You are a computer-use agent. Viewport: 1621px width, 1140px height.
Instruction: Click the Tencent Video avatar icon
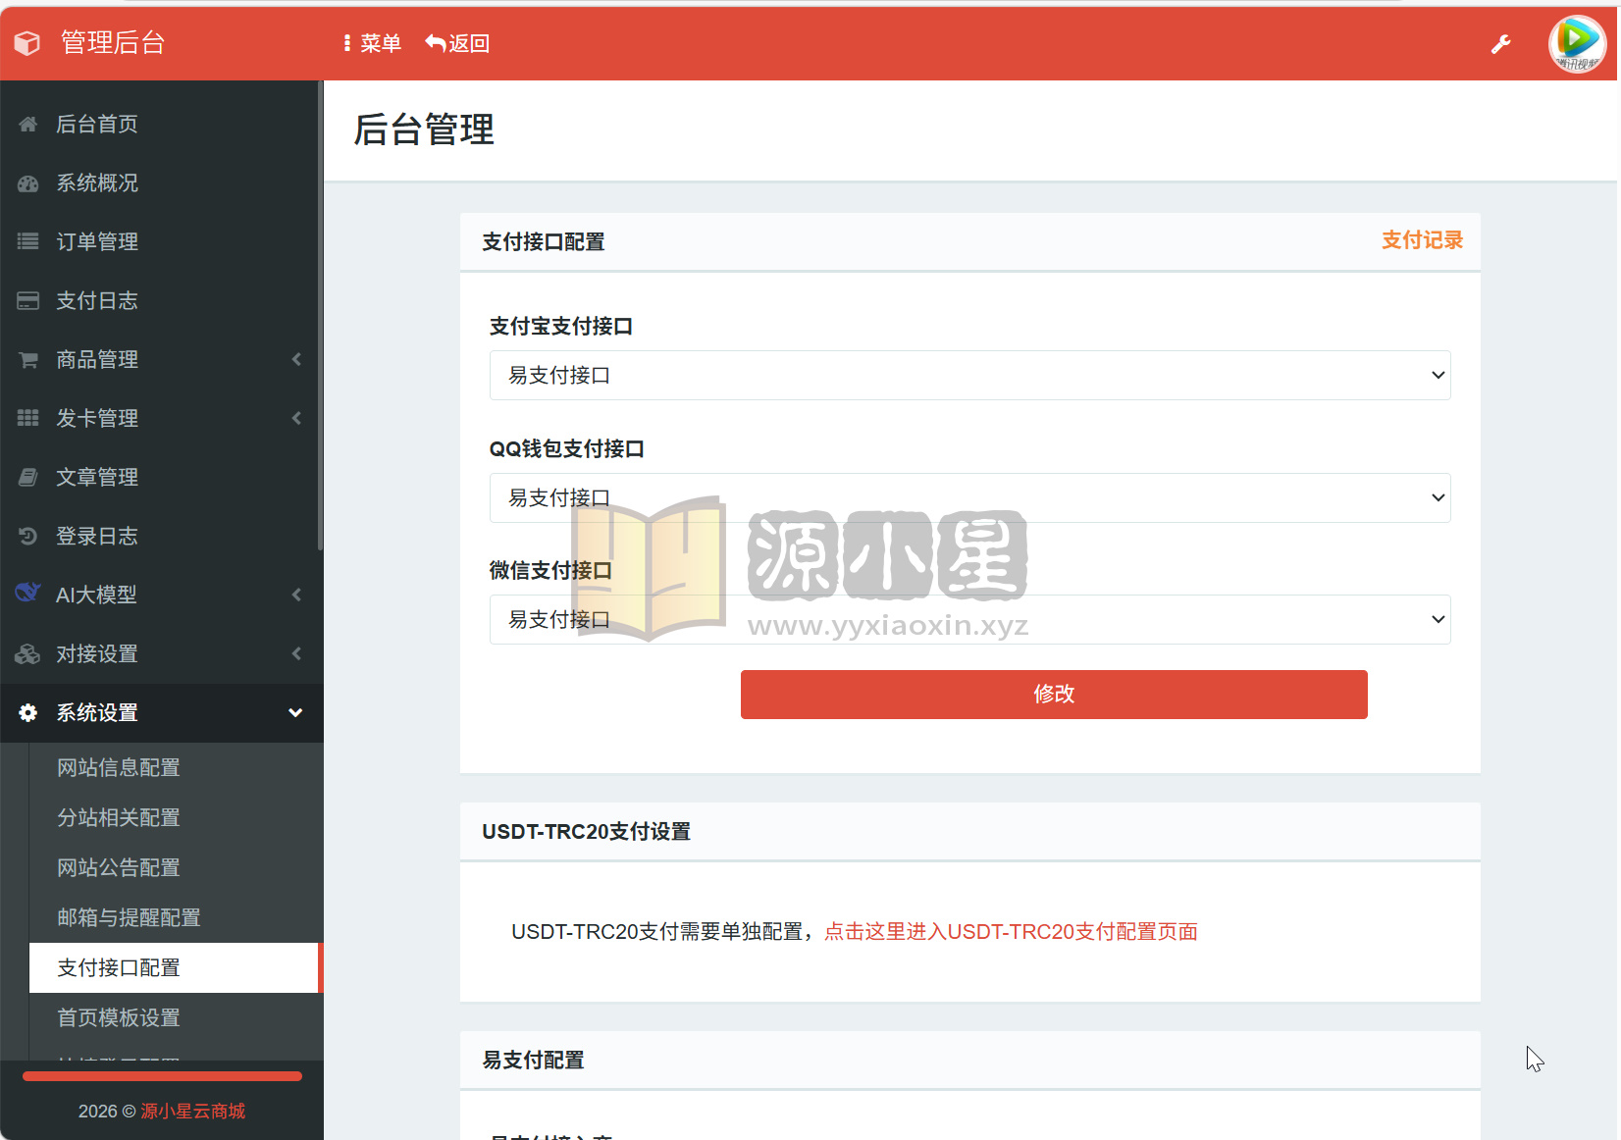[1577, 43]
